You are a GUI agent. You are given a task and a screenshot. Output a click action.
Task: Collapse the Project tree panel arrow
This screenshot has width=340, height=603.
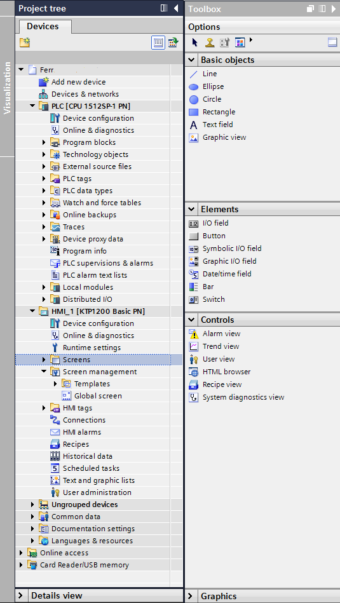(176, 8)
